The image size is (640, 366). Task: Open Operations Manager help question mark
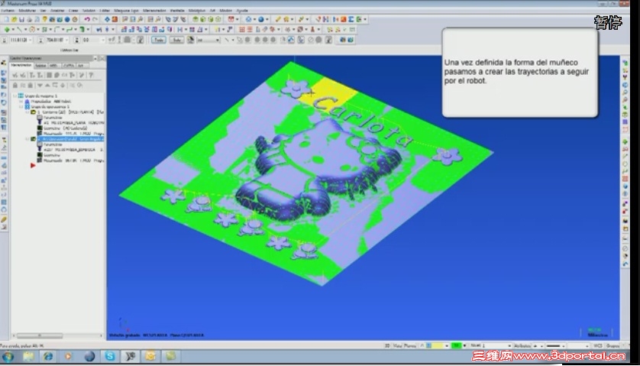[x=91, y=75]
